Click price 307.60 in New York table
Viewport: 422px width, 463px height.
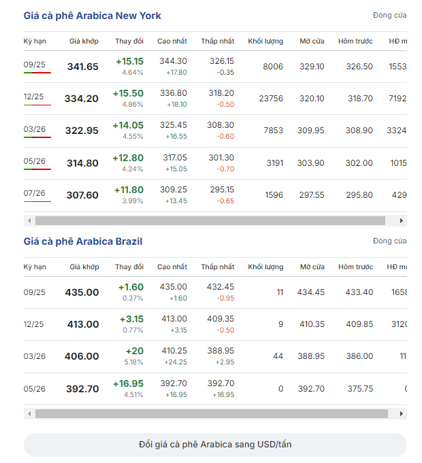pos(82,195)
